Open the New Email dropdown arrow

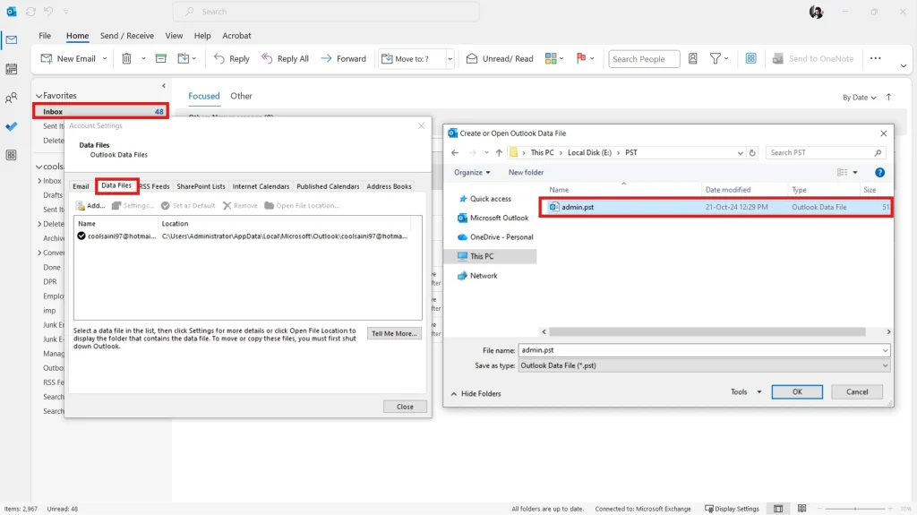click(x=105, y=58)
